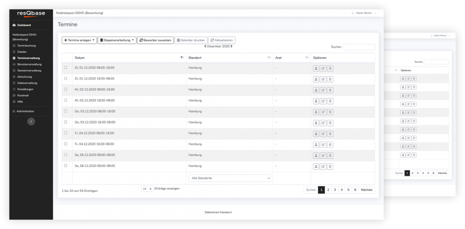Check the box for Do, 03.12.2020 08:00-16:00

pos(66,111)
